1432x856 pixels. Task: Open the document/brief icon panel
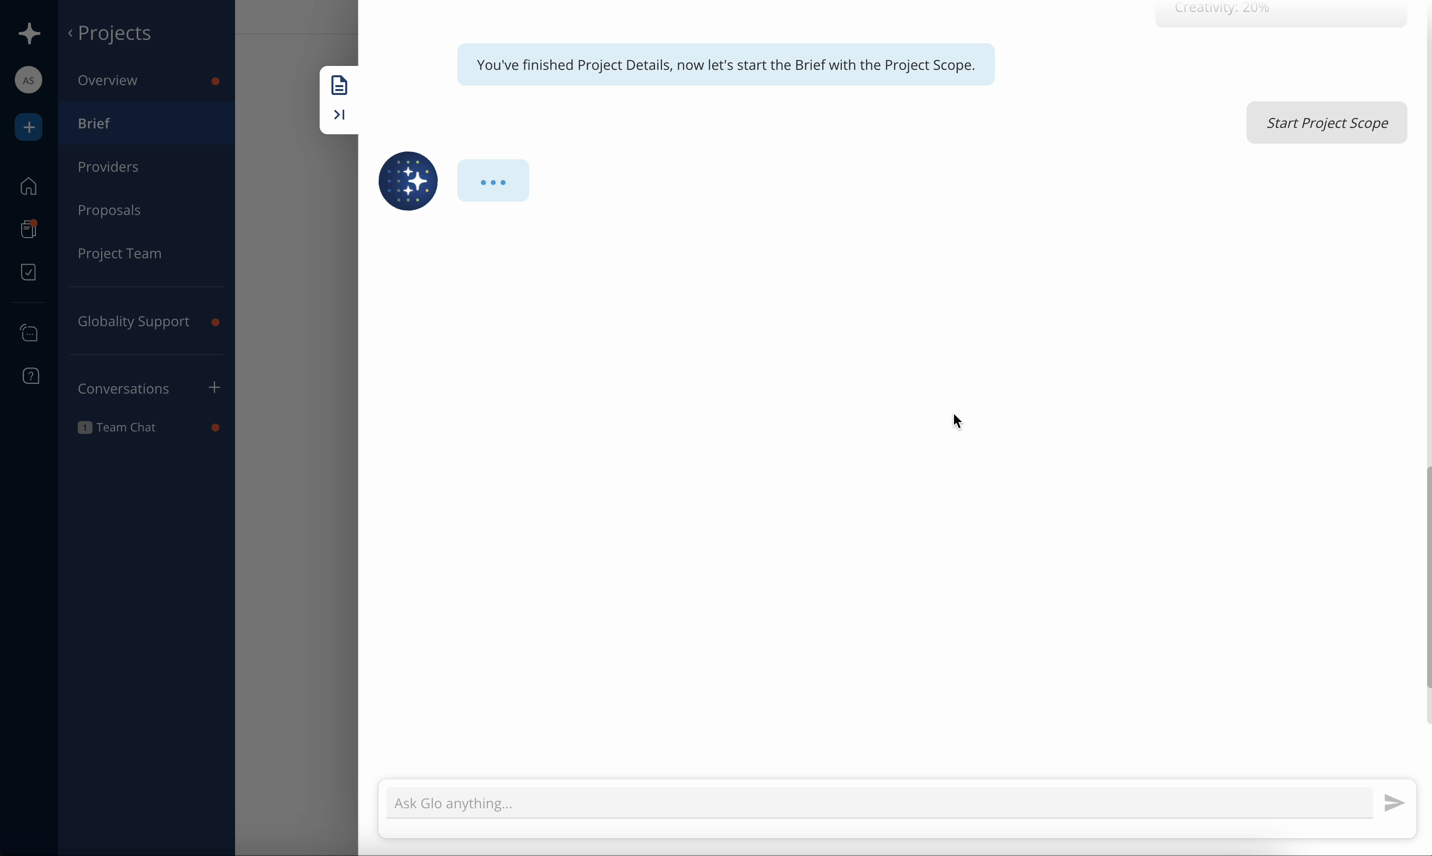[x=339, y=85]
